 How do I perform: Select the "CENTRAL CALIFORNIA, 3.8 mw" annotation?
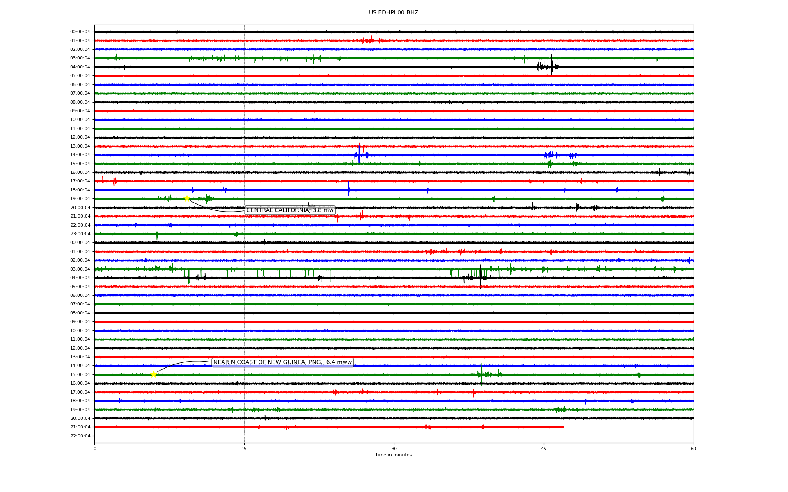point(290,210)
